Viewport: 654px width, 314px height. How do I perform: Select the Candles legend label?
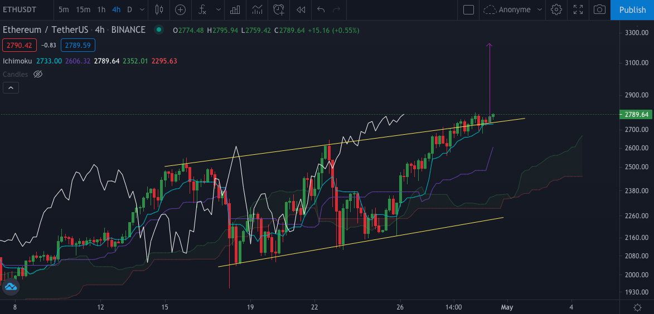tap(16, 75)
